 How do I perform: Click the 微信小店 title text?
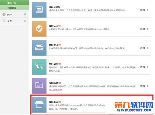coord(53,102)
